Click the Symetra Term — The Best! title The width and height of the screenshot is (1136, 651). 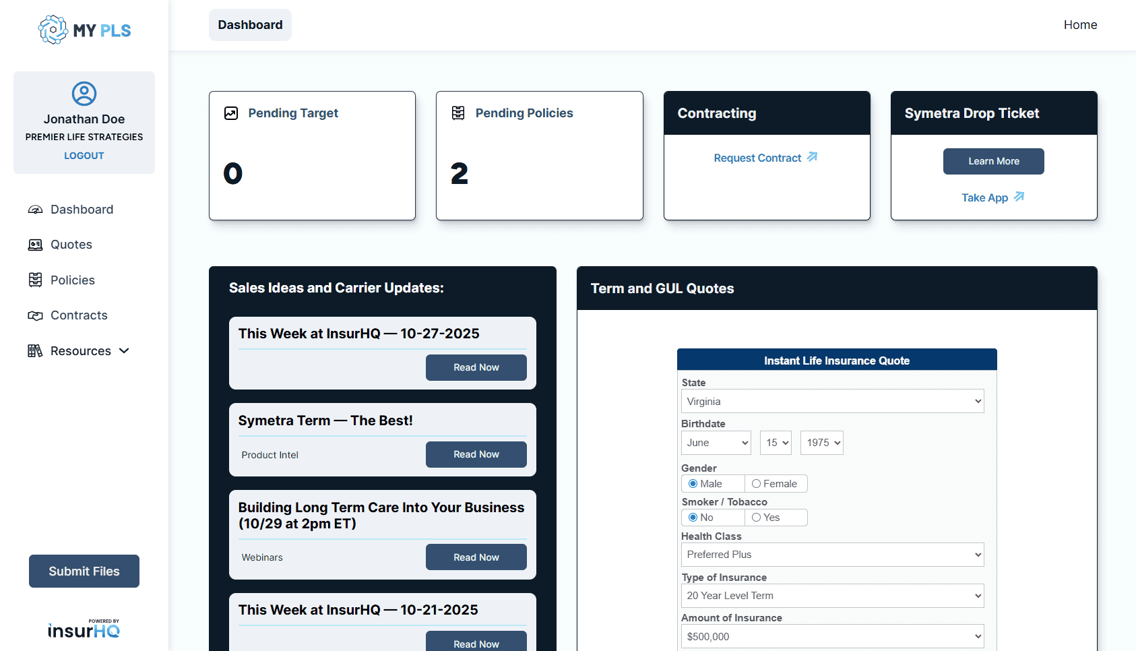coord(325,421)
